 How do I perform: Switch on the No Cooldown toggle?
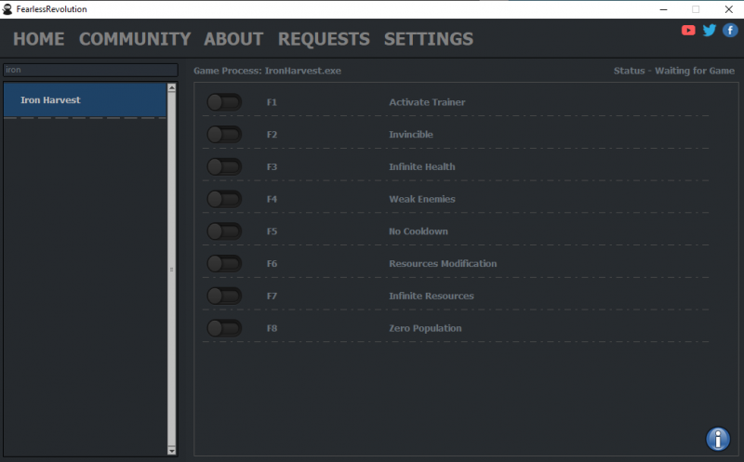[x=224, y=231]
